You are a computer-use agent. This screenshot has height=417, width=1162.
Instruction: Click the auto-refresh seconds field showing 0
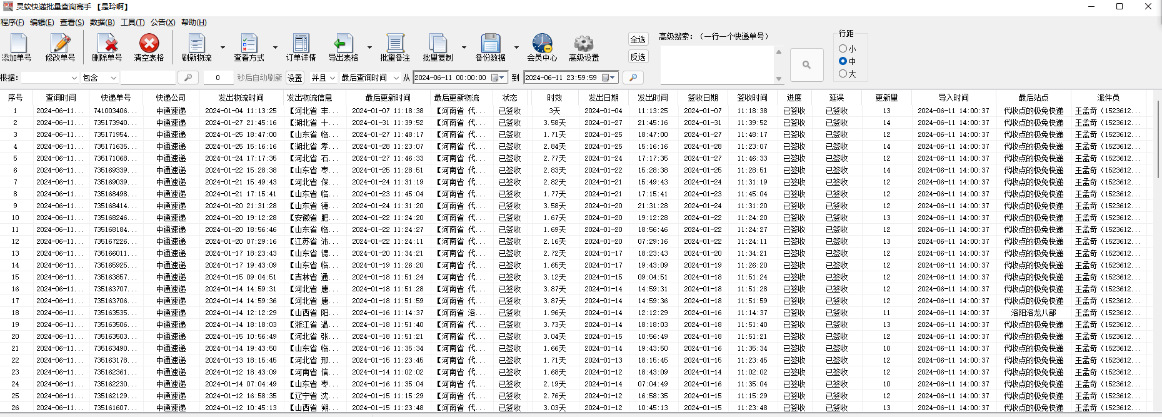point(218,78)
